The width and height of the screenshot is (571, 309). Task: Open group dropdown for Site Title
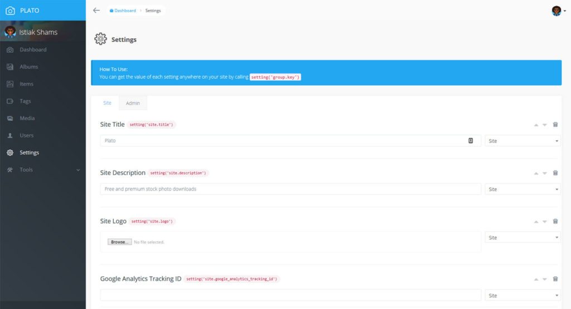tap(522, 141)
